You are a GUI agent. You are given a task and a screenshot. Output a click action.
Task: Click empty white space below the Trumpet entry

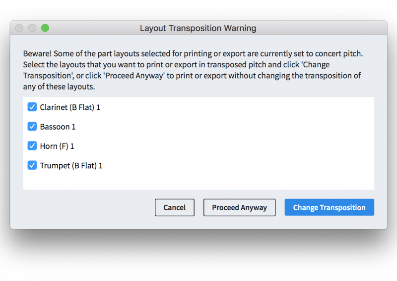(x=198, y=180)
